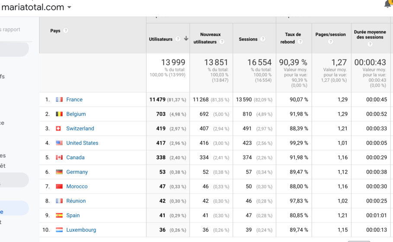Image resolution: width=393 pixels, height=242 pixels.
Task: Click the Canada country link
Action: (x=75, y=158)
